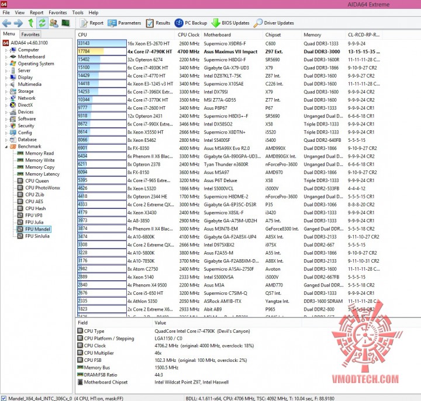This screenshot has width=421, height=401.
Task: Click the Forward navigation arrow
Action: tap(18, 23)
